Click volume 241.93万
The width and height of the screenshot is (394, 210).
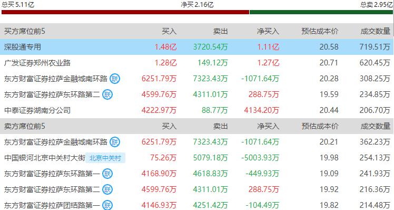click(x=375, y=174)
